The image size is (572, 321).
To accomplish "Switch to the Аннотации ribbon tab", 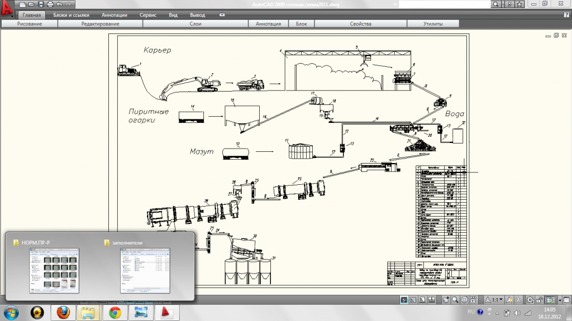I will tap(114, 15).
